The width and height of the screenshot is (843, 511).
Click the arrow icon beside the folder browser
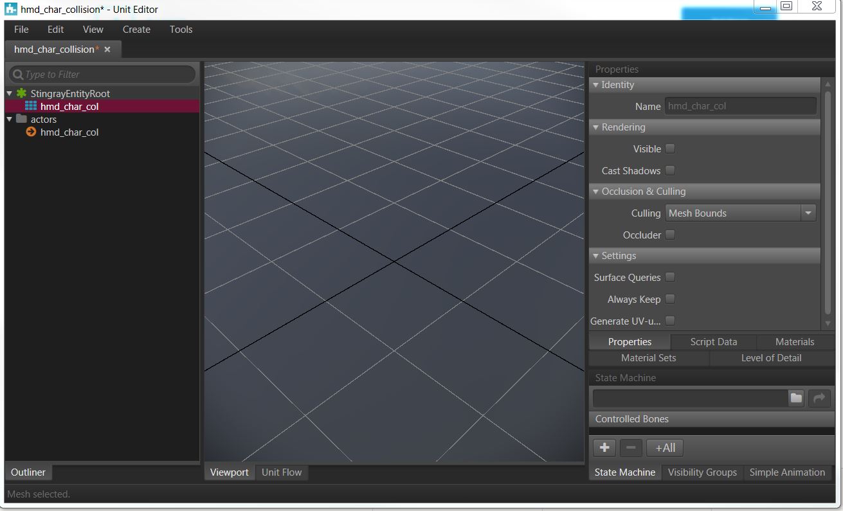819,398
